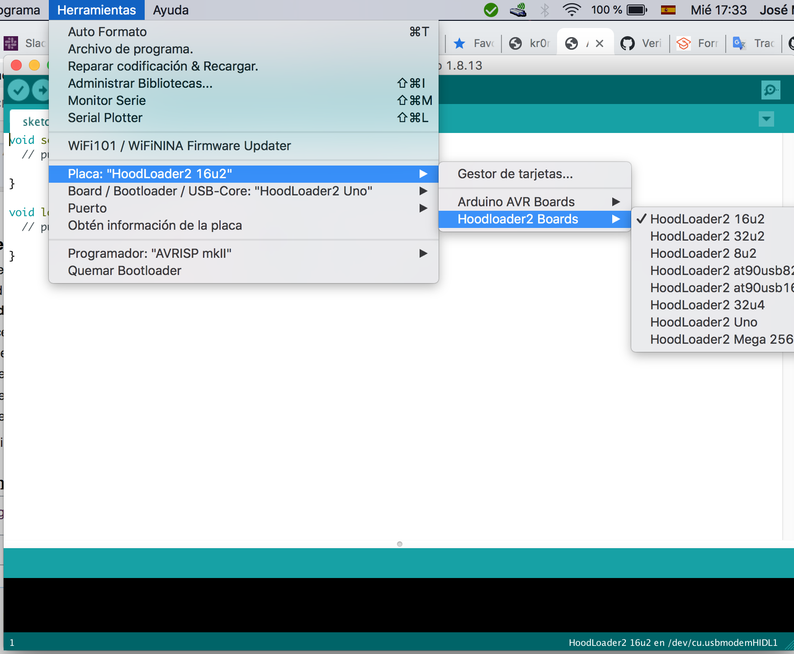The height and width of the screenshot is (654, 794).
Task: Click the editor vertical scrollbar
Action: tap(788, 336)
